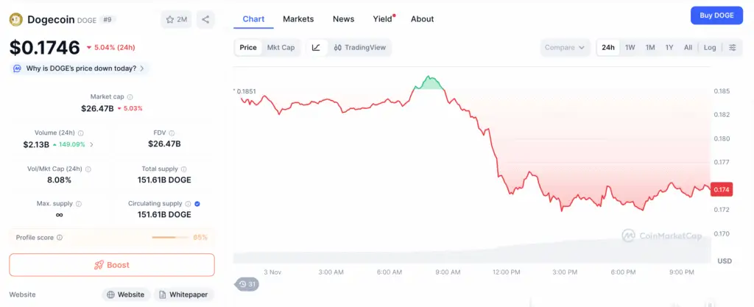Click the chart events badge showing 31
Screen dimensions: 754x307
click(247, 284)
